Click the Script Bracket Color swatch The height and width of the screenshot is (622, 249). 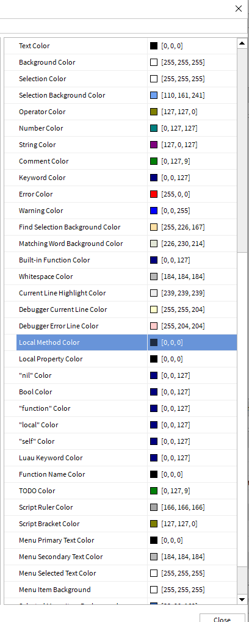pos(154,524)
